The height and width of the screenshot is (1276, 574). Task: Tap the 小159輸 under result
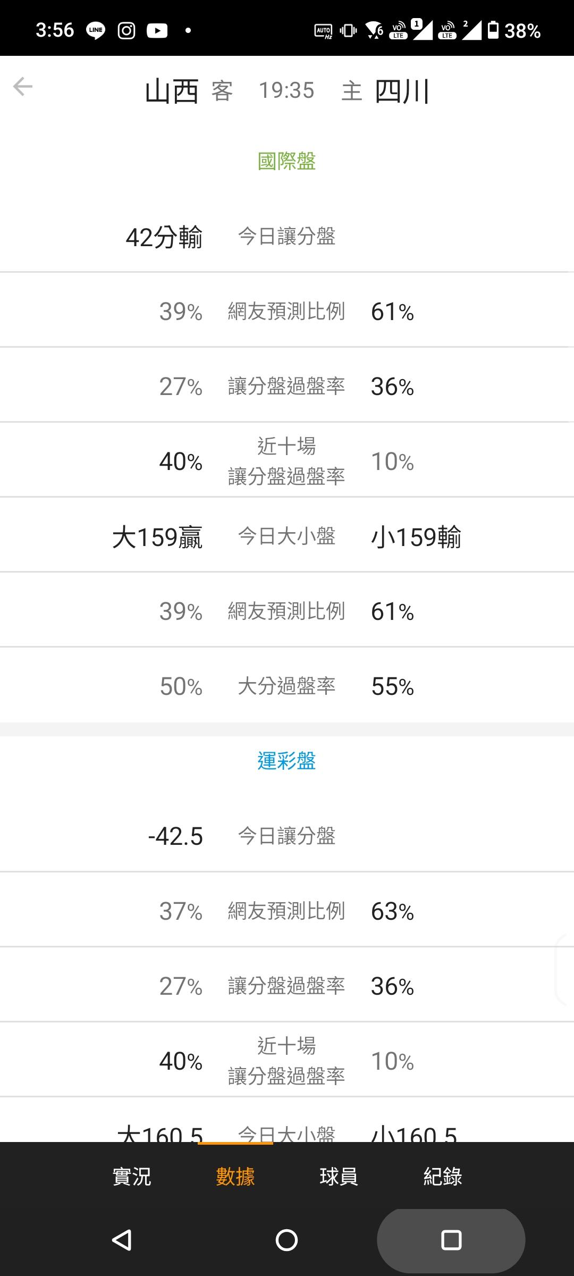(416, 536)
